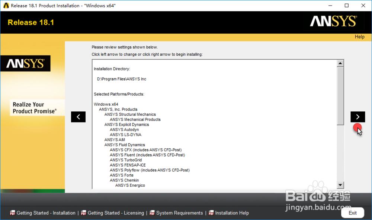The width and height of the screenshot is (372, 220).
Task: Click the scroll down arrow in settings list
Action: point(340,185)
